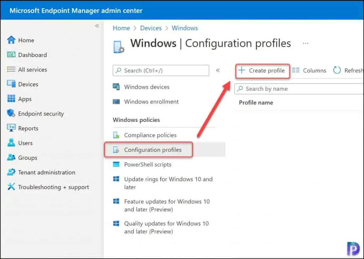Open Reports in the left sidebar

pos(28,128)
